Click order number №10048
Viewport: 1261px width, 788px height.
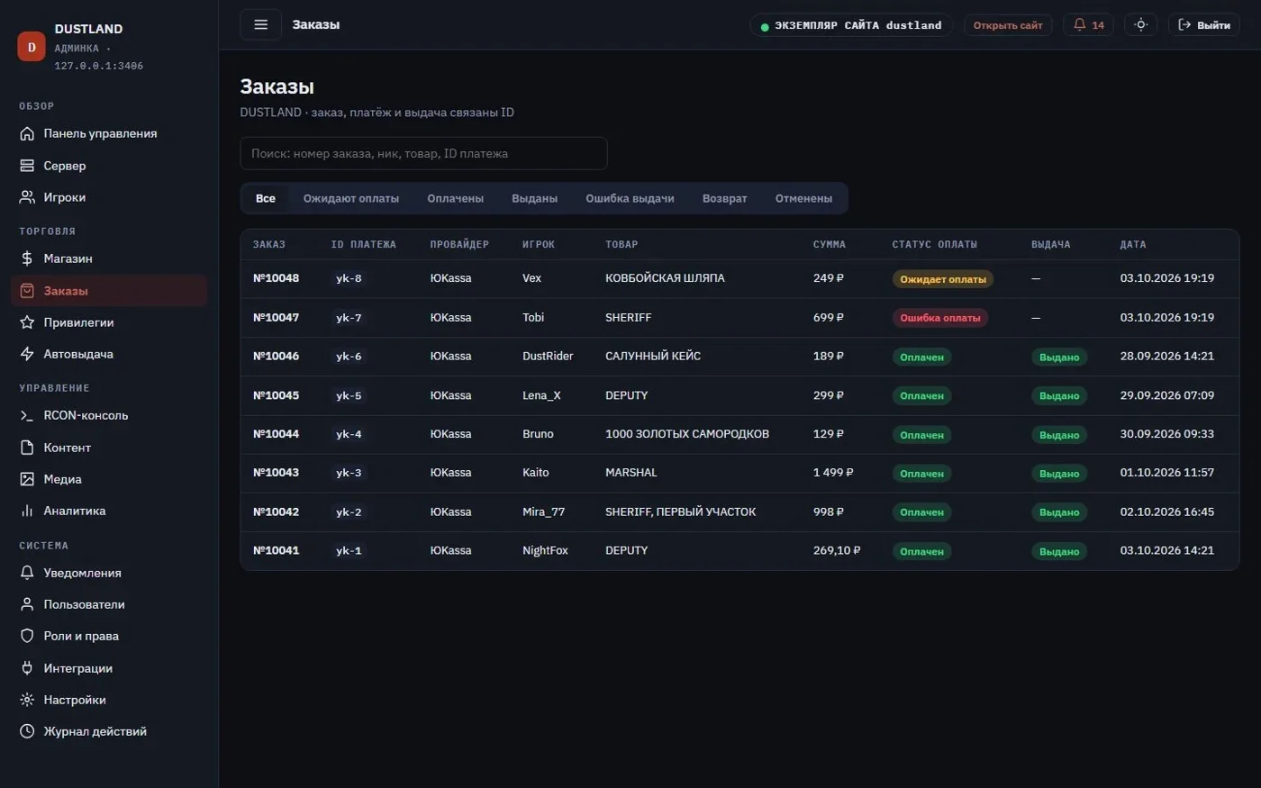[x=276, y=278]
